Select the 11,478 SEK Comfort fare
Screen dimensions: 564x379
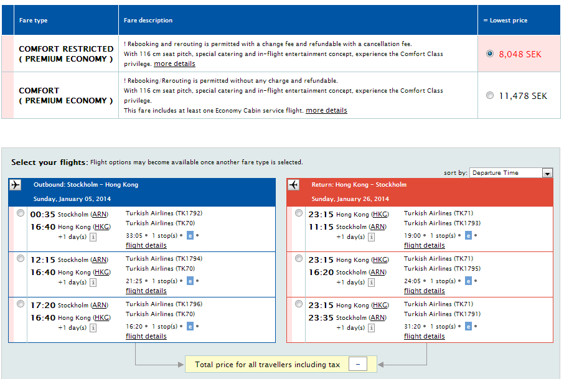490,95
